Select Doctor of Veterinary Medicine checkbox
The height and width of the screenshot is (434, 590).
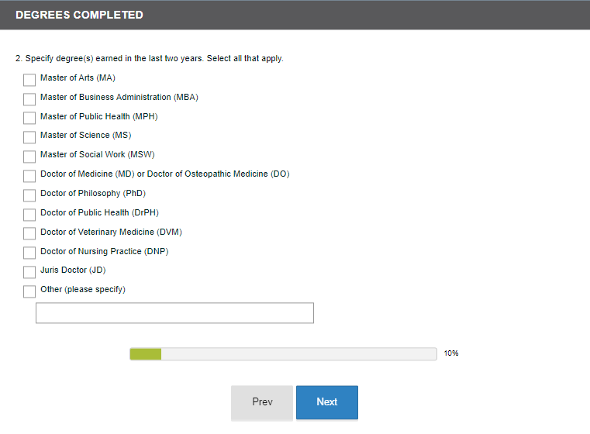[x=29, y=233]
